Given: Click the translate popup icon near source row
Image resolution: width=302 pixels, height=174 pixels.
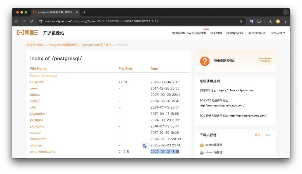Looking at the screenshot, I should [145, 146].
